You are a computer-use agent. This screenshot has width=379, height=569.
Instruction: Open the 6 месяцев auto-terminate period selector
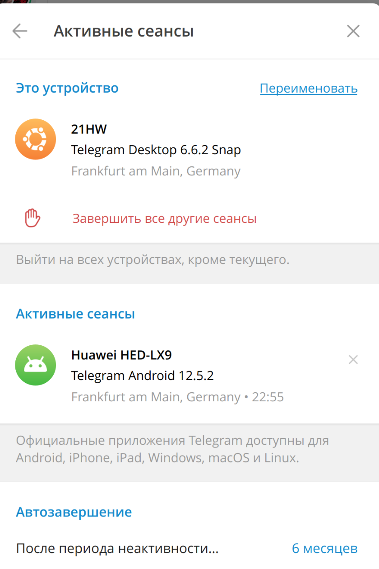pos(324,549)
